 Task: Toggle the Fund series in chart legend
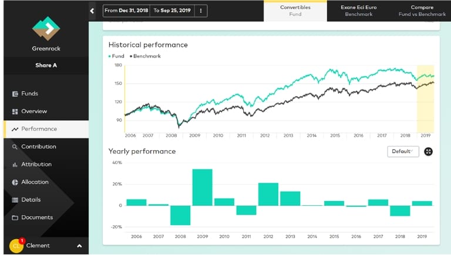[x=116, y=56]
